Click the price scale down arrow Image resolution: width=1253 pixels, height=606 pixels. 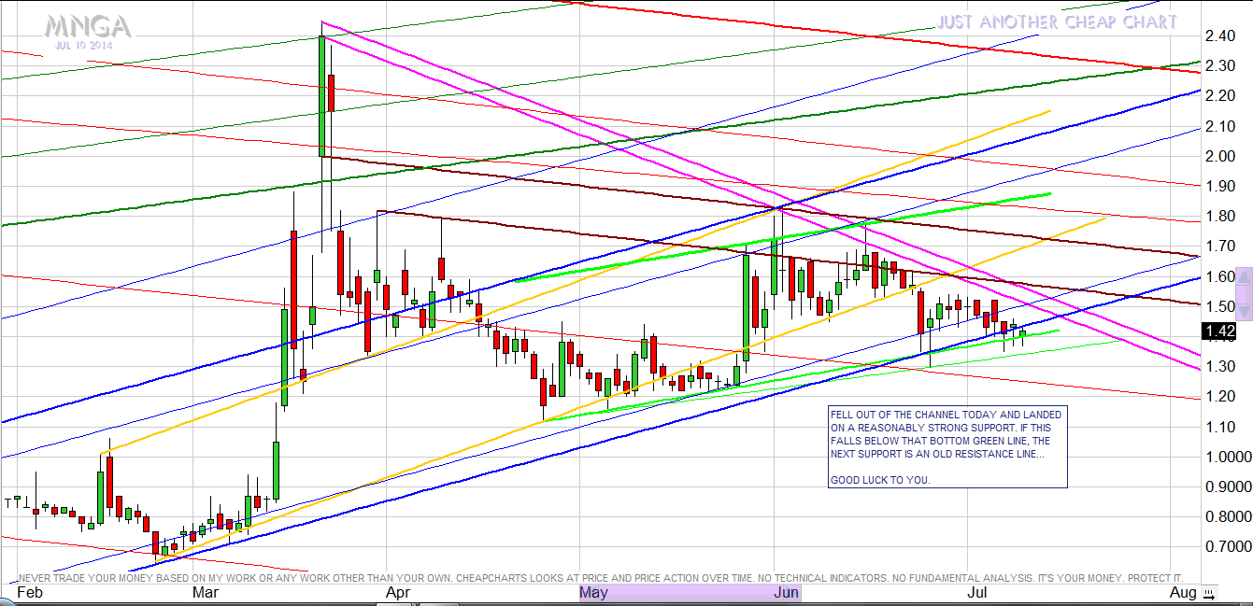pyautogui.click(x=1244, y=310)
